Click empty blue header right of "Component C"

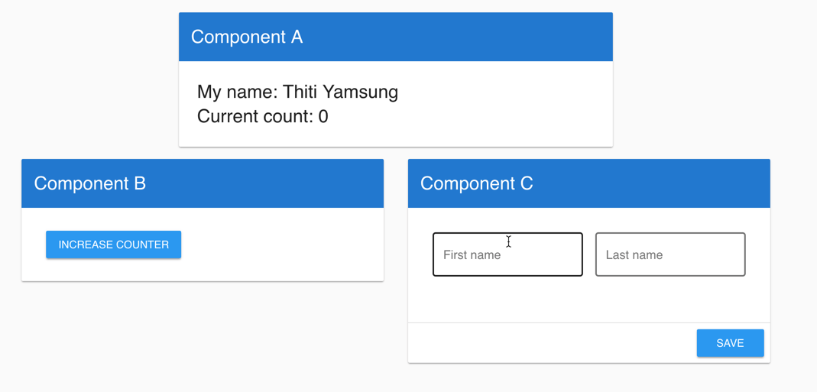click(x=650, y=183)
